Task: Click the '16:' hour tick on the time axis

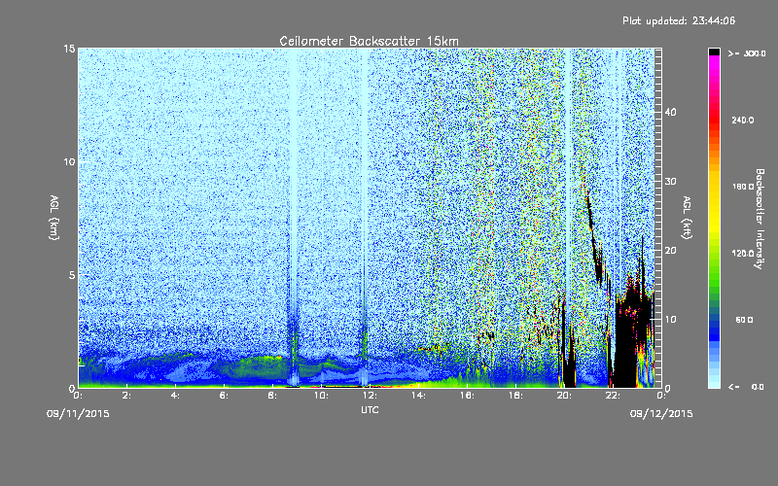Action: [467, 396]
